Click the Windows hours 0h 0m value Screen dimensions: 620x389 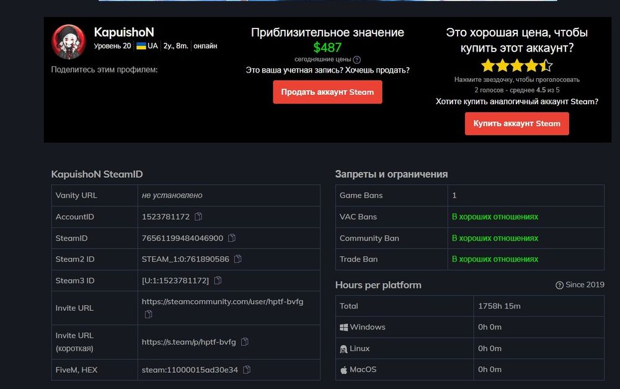pyautogui.click(x=490, y=327)
